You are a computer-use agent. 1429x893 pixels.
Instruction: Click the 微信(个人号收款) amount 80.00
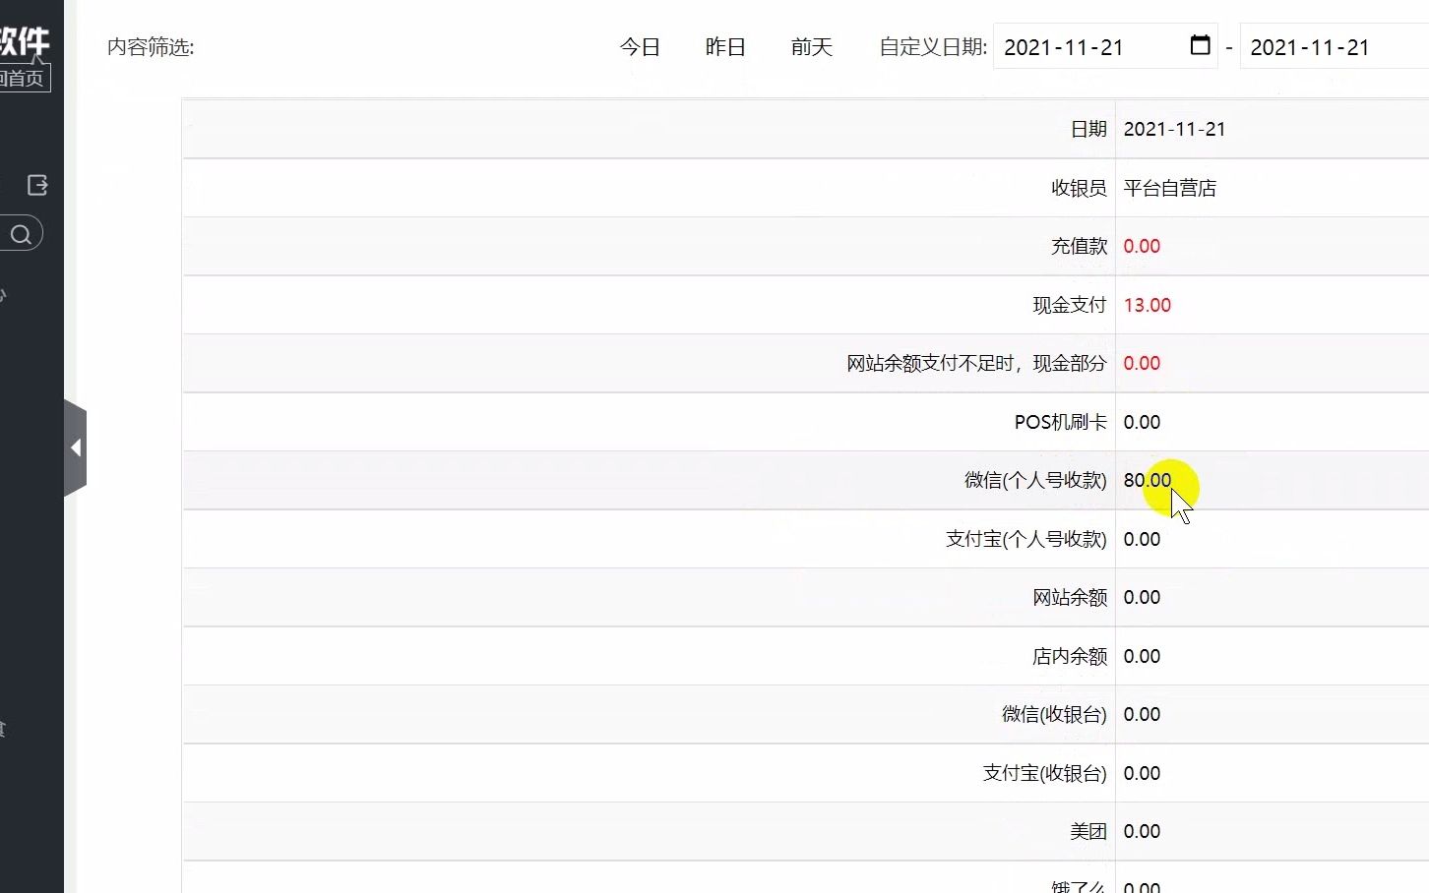tap(1148, 480)
